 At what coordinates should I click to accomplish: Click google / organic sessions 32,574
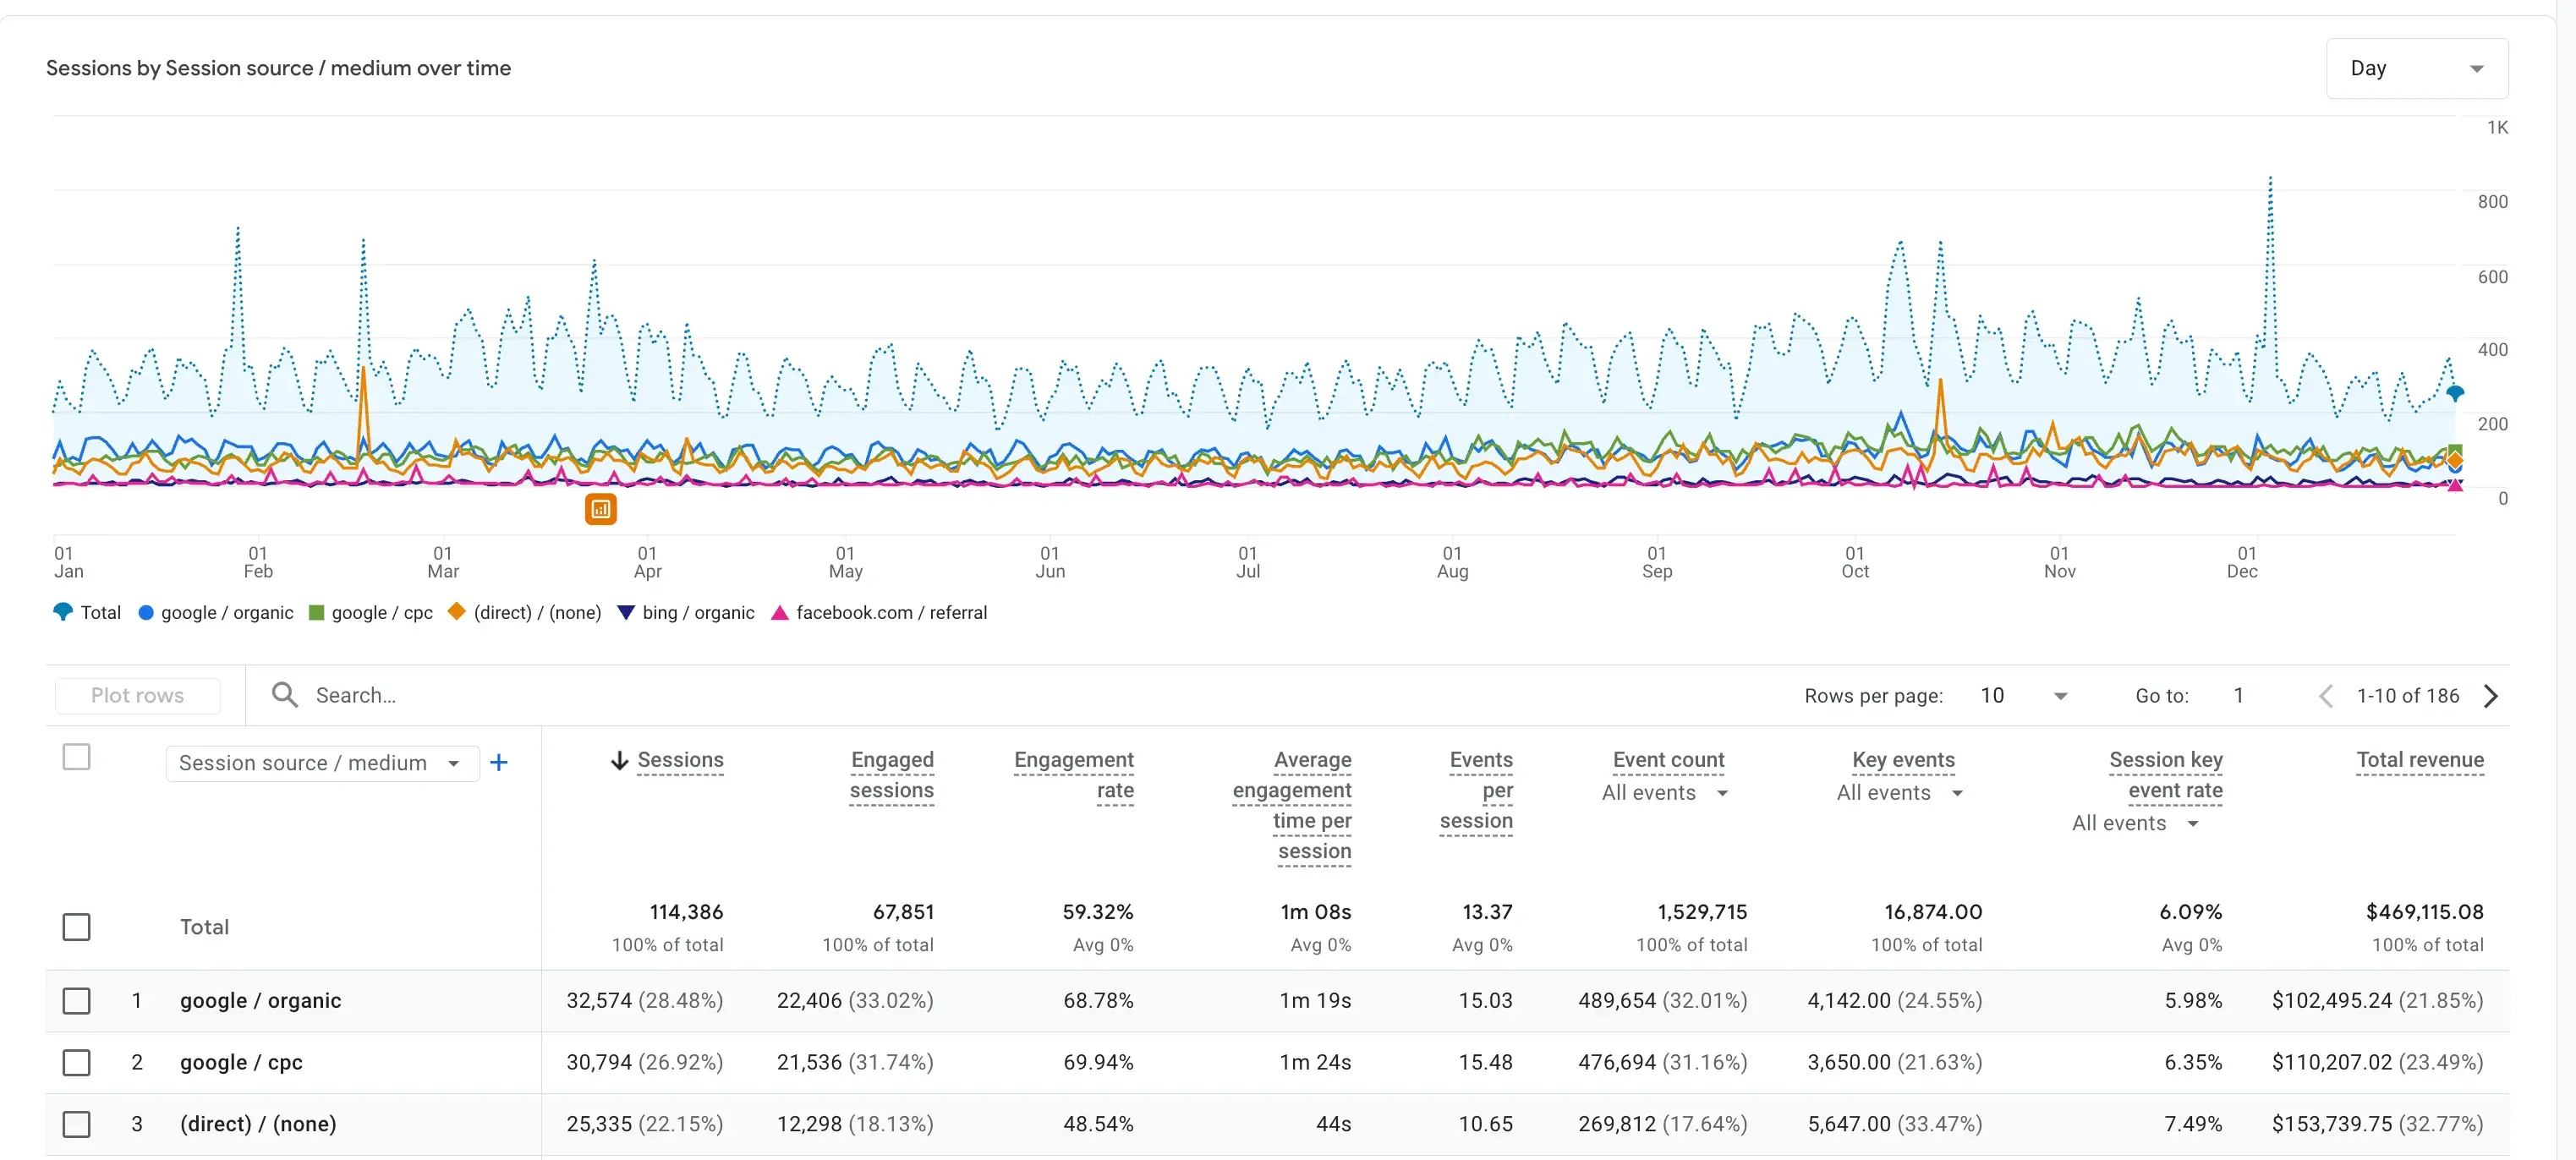(x=599, y=1001)
